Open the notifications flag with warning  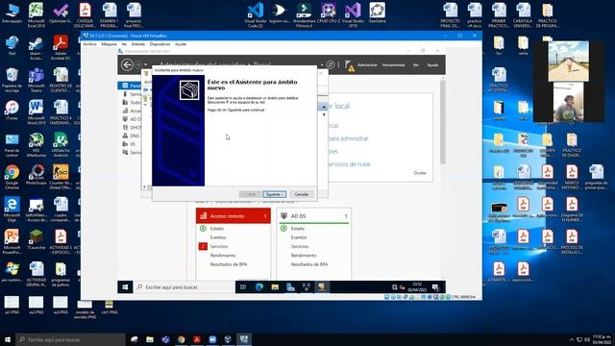[349, 65]
